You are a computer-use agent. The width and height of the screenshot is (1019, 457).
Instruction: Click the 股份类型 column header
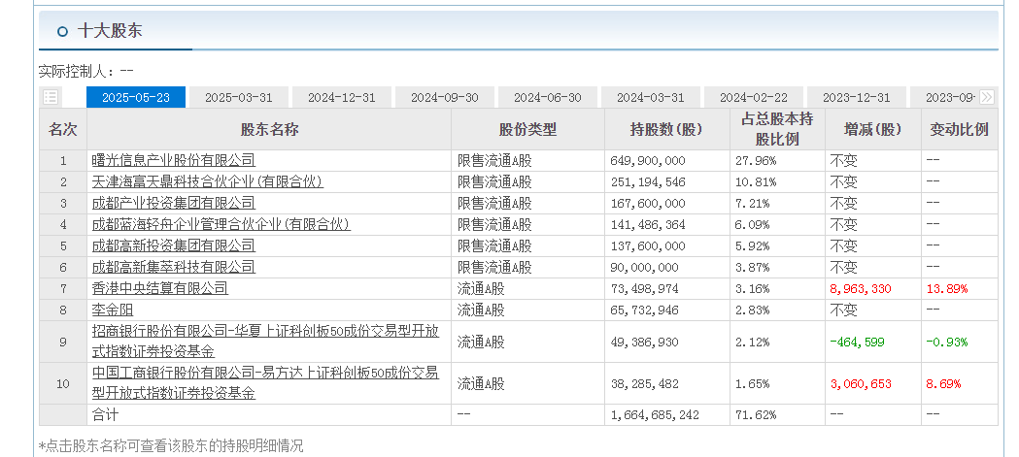click(x=527, y=129)
